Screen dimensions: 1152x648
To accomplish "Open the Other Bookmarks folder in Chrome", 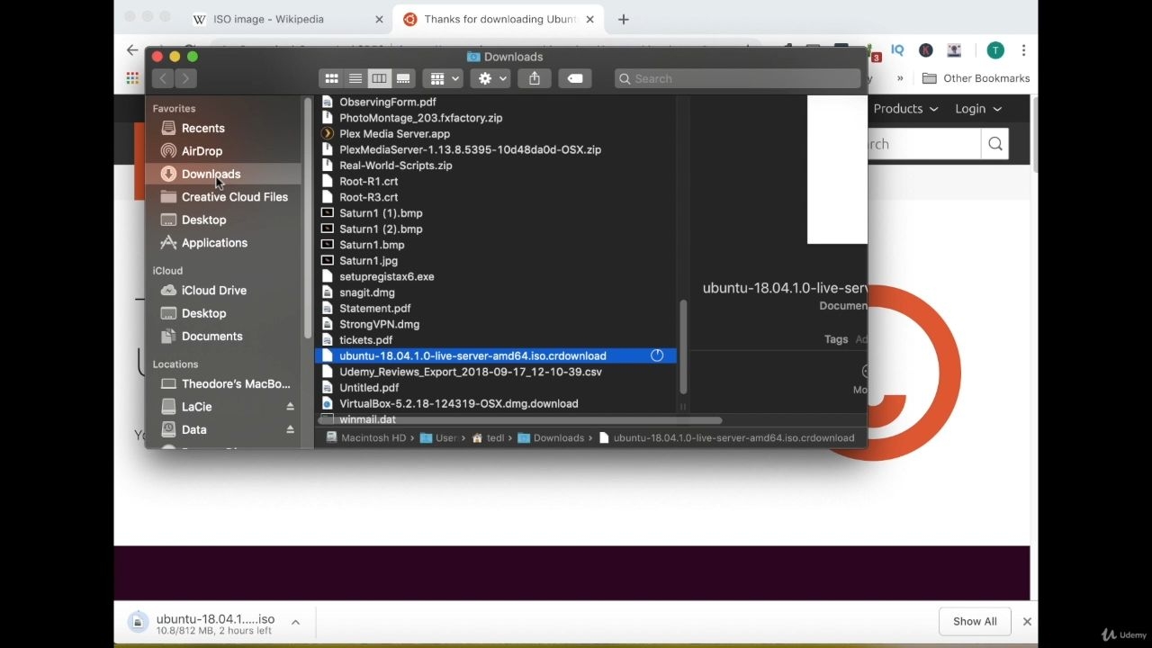I will (976, 78).
